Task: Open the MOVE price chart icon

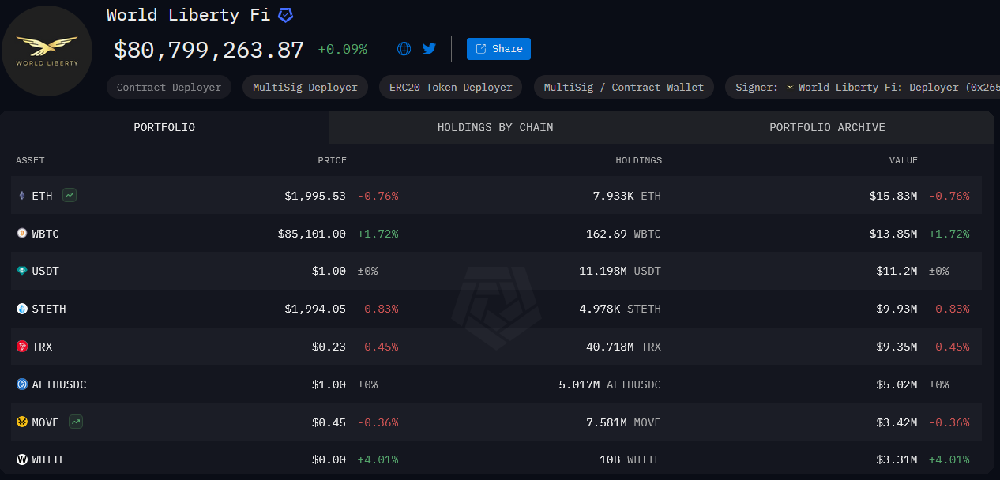Action: coord(75,422)
